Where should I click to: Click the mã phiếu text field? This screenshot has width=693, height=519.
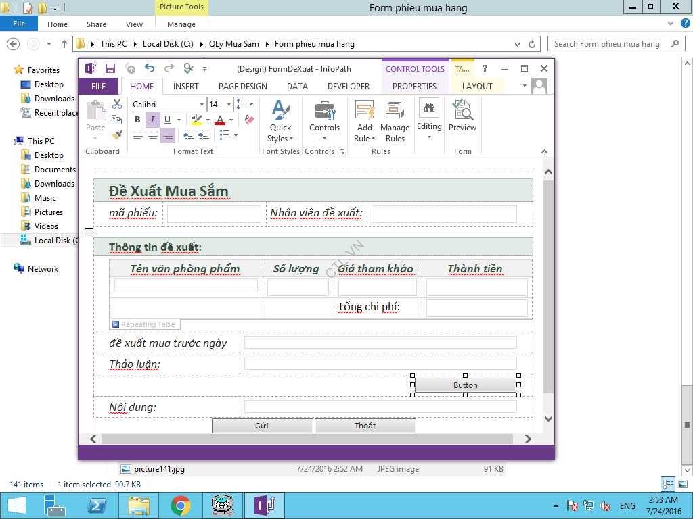click(214, 214)
